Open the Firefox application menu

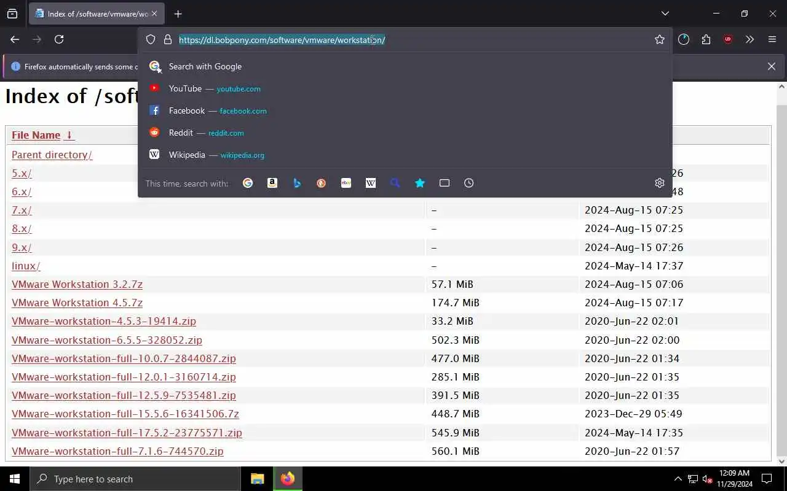(772, 39)
